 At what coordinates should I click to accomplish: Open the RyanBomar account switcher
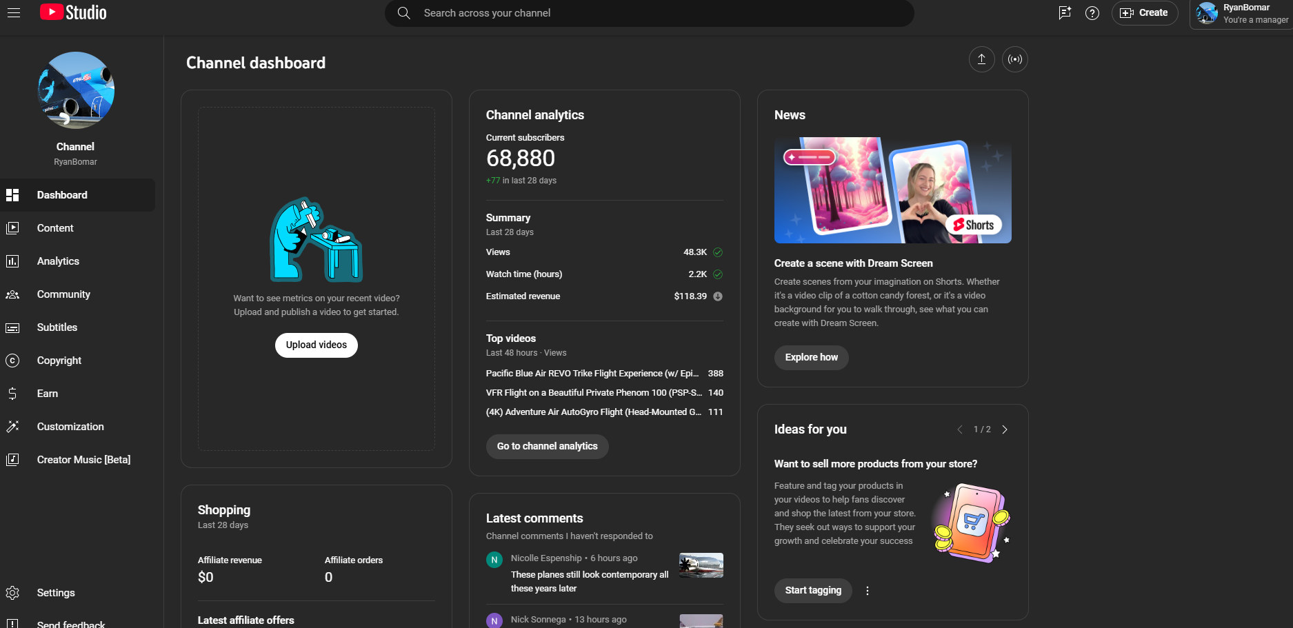pos(1242,14)
